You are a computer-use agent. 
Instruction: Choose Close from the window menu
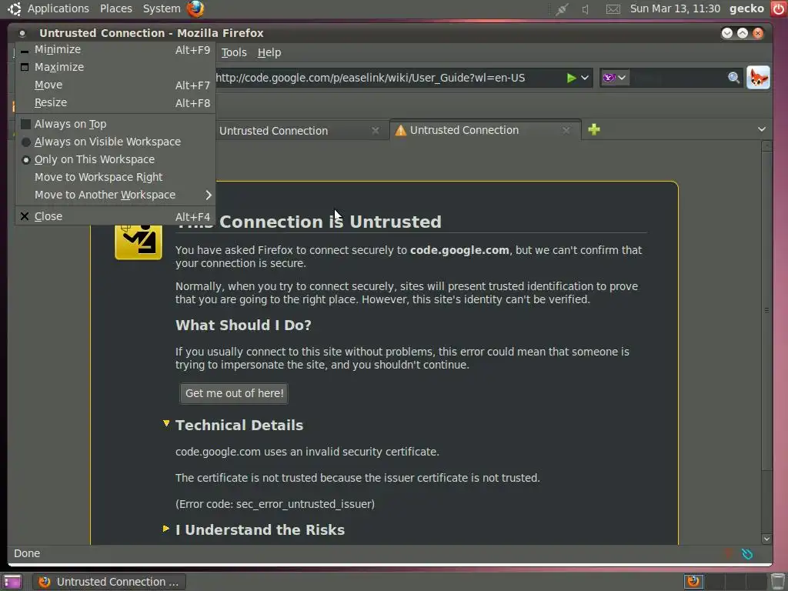tap(115, 216)
